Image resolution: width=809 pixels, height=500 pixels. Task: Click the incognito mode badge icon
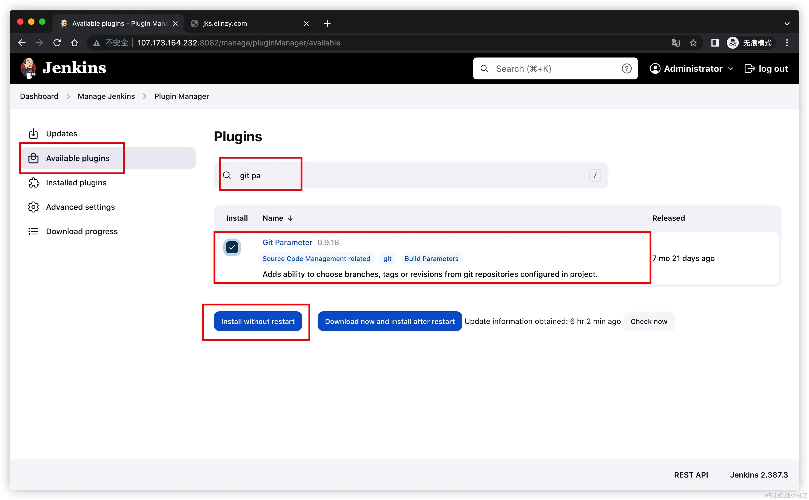pyautogui.click(x=733, y=43)
